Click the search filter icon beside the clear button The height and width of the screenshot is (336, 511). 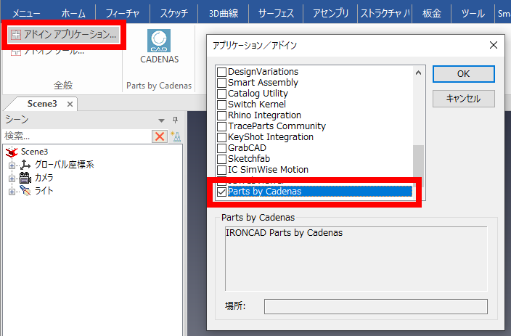176,136
